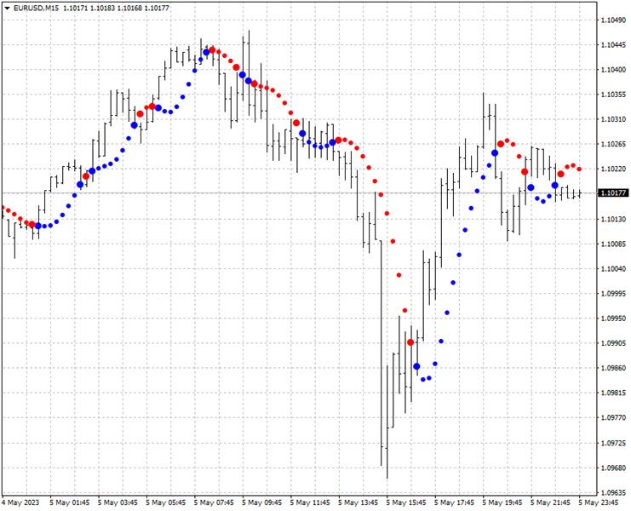Click the time label 5 May 03:45
The height and width of the screenshot is (511, 631).
(118, 502)
